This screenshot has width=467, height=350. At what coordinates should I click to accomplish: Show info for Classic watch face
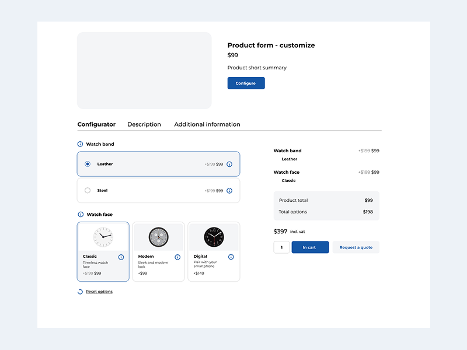click(121, 257)
